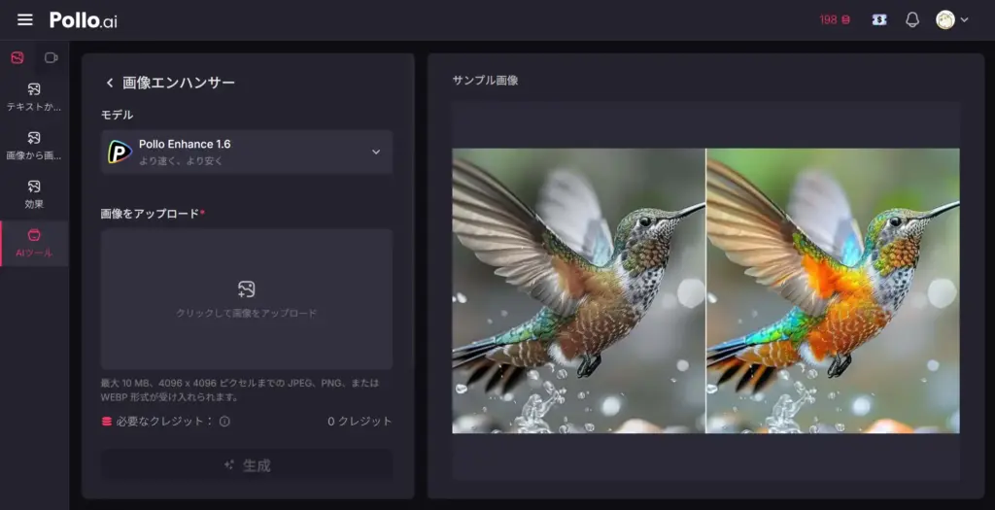Click the 必要なクレジット label

click(163, 422)
